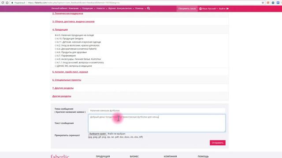Open the Новости dropdown menu

pyautogui.click(x=102, y=8)
